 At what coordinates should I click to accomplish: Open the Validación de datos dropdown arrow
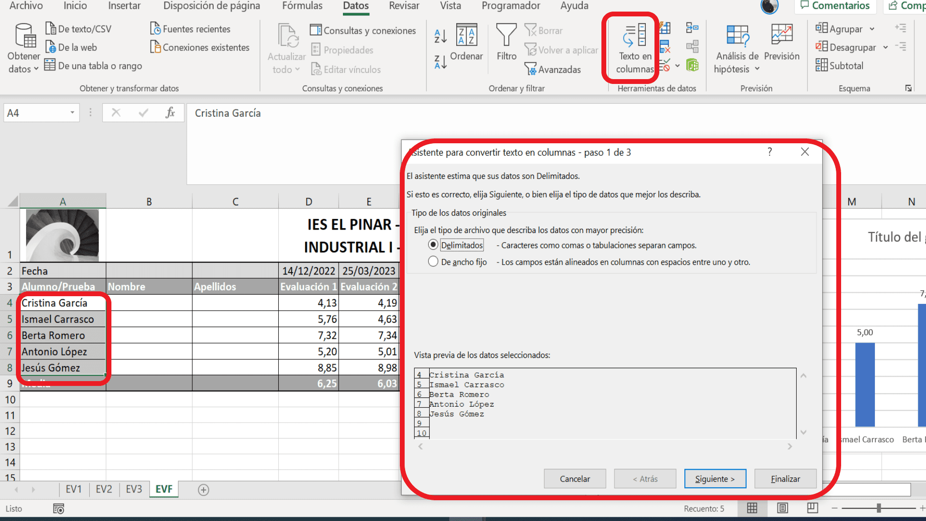[678, 65]
